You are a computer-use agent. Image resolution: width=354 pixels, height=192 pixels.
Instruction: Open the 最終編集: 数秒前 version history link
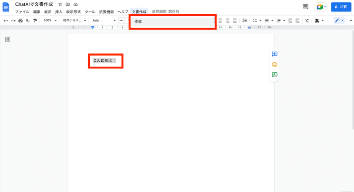coord(165,11)
